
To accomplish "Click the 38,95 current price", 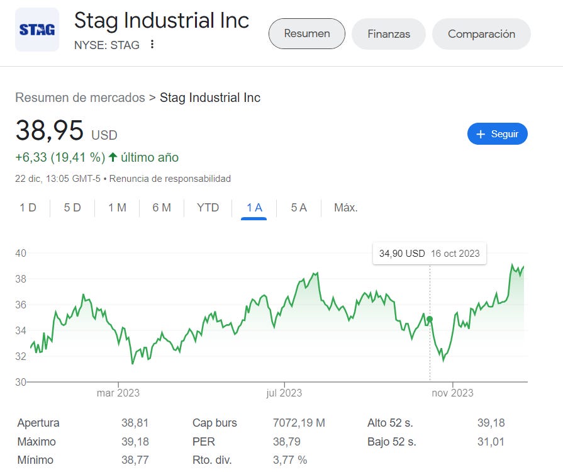I will (50, 130).
